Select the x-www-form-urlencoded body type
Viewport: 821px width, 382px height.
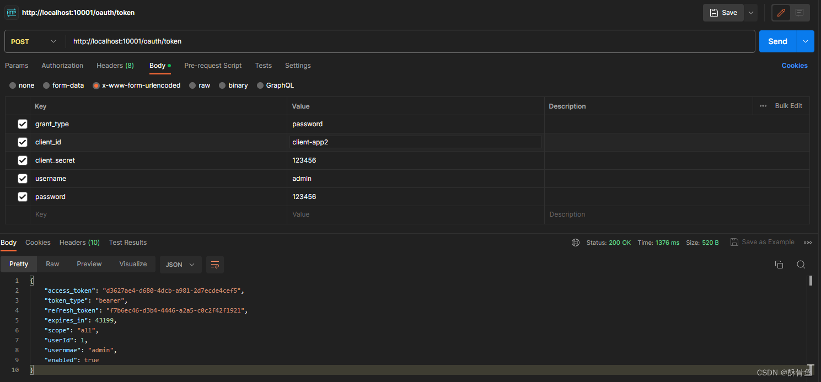click(137, 85)
